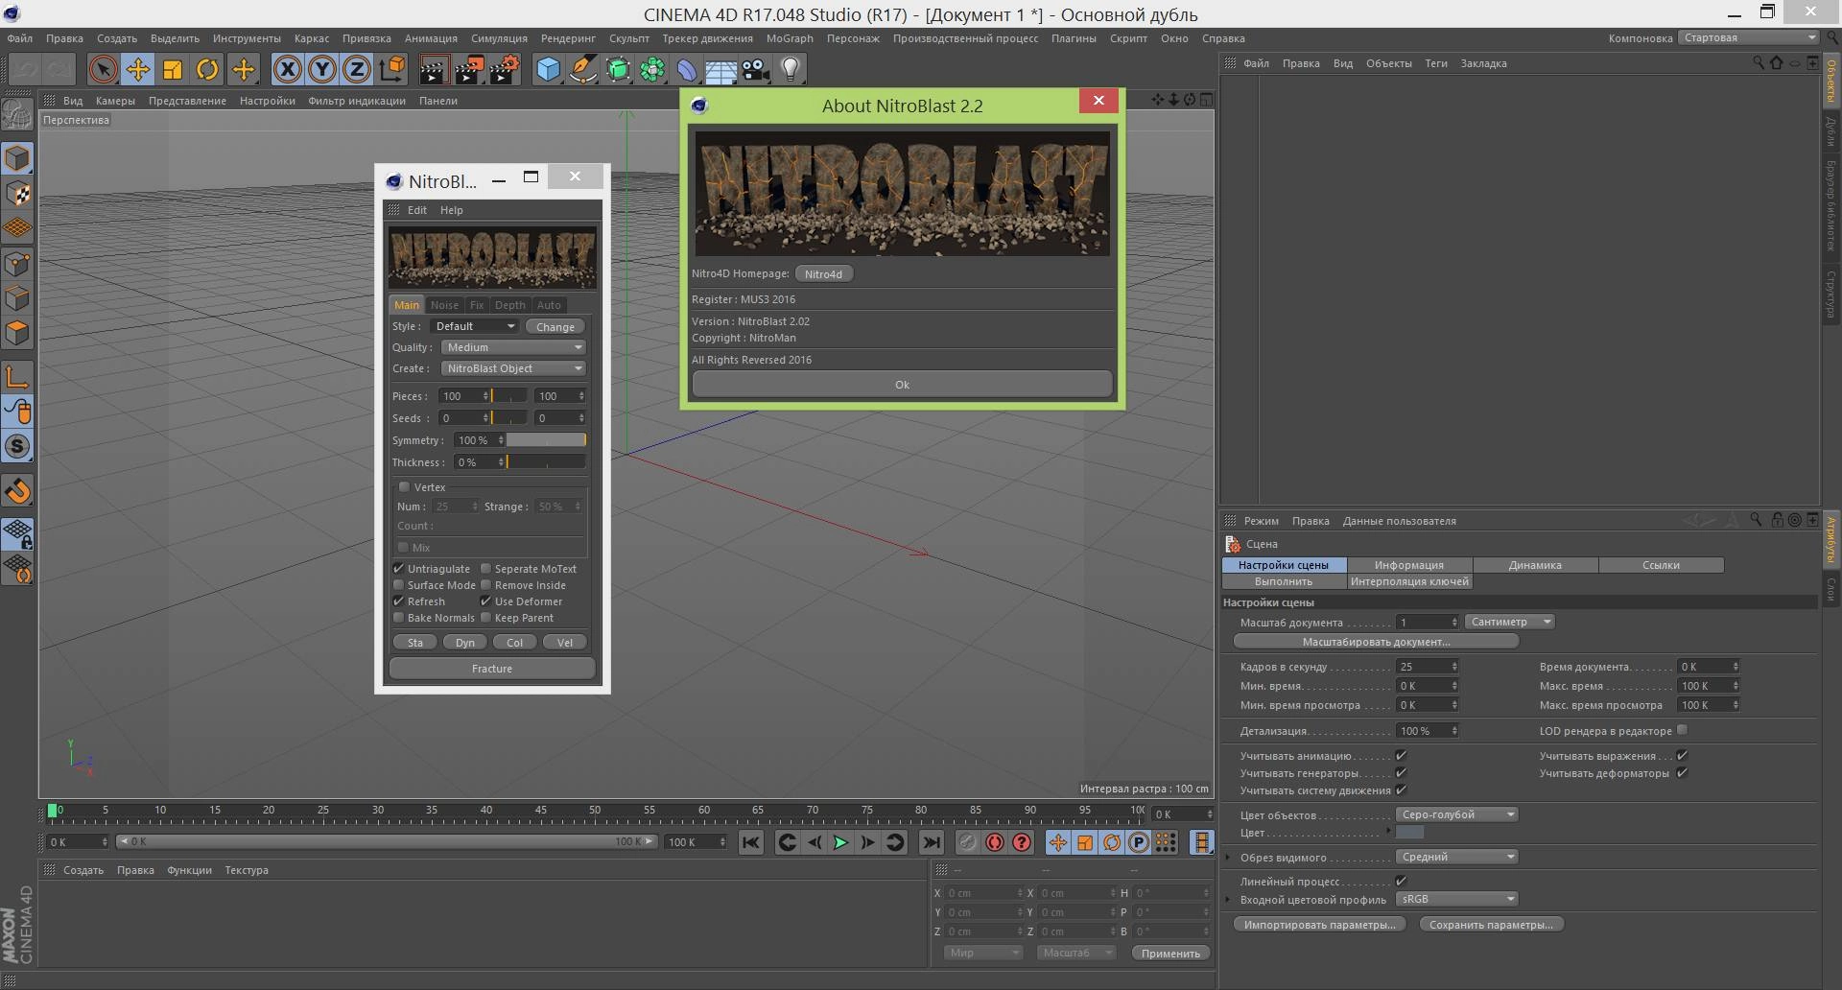The image size is (1842, 990).
Task: Jump to end of timeline
Action: point(931,842)
